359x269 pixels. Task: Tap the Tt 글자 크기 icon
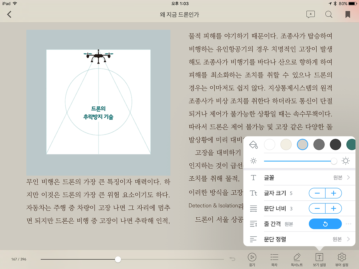pyautogui.click(x=254, y=193)
